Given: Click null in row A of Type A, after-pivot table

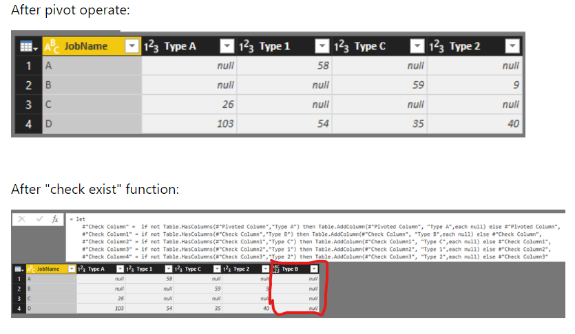Looking at the screenshot, I should tap(225, 66).
